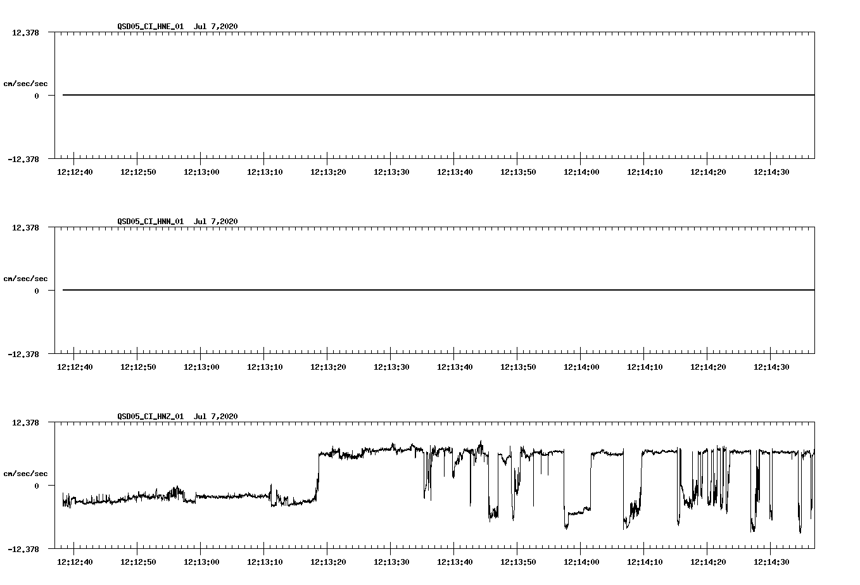Click the 12:14:10 time label under HNN plot
The image size is (860, 585).
coord(645,367)
